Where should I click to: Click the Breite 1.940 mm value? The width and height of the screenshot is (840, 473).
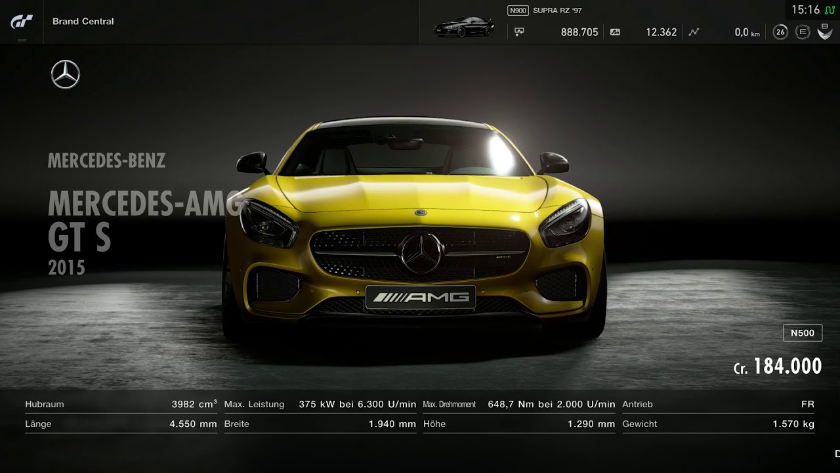392,424
